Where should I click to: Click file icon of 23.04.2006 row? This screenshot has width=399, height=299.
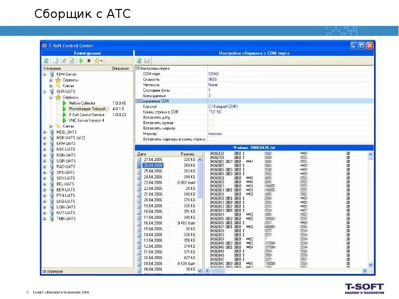coord(139,183)
